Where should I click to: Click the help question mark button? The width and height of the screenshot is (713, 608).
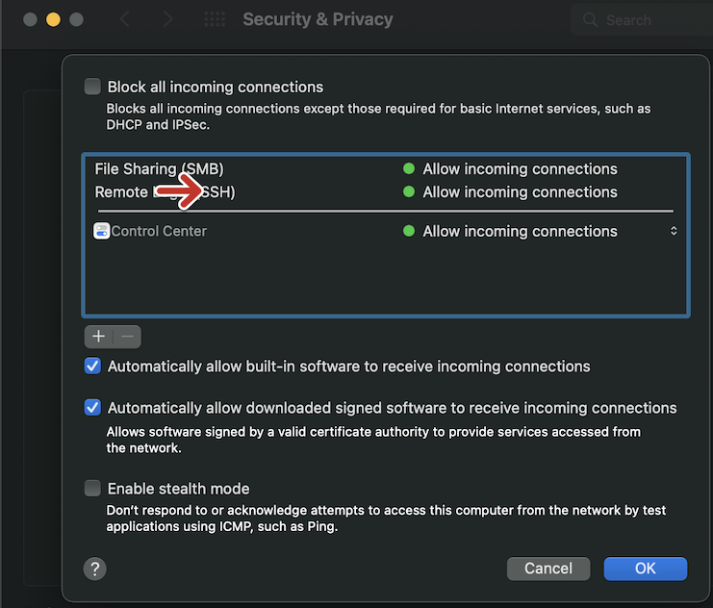coord(94,569)
